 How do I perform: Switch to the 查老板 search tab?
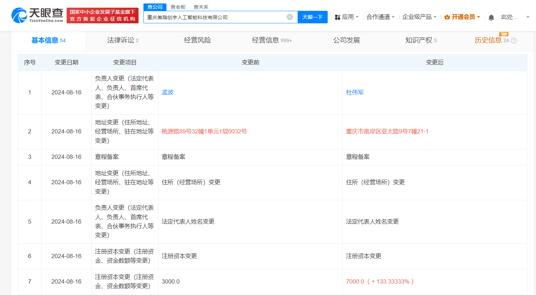(x=178, y=7)
